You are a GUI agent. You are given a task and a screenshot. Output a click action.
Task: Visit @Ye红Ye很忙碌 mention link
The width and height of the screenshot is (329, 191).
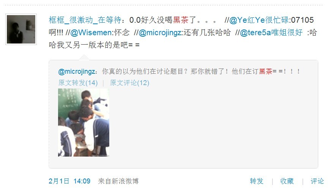(259, 20)
